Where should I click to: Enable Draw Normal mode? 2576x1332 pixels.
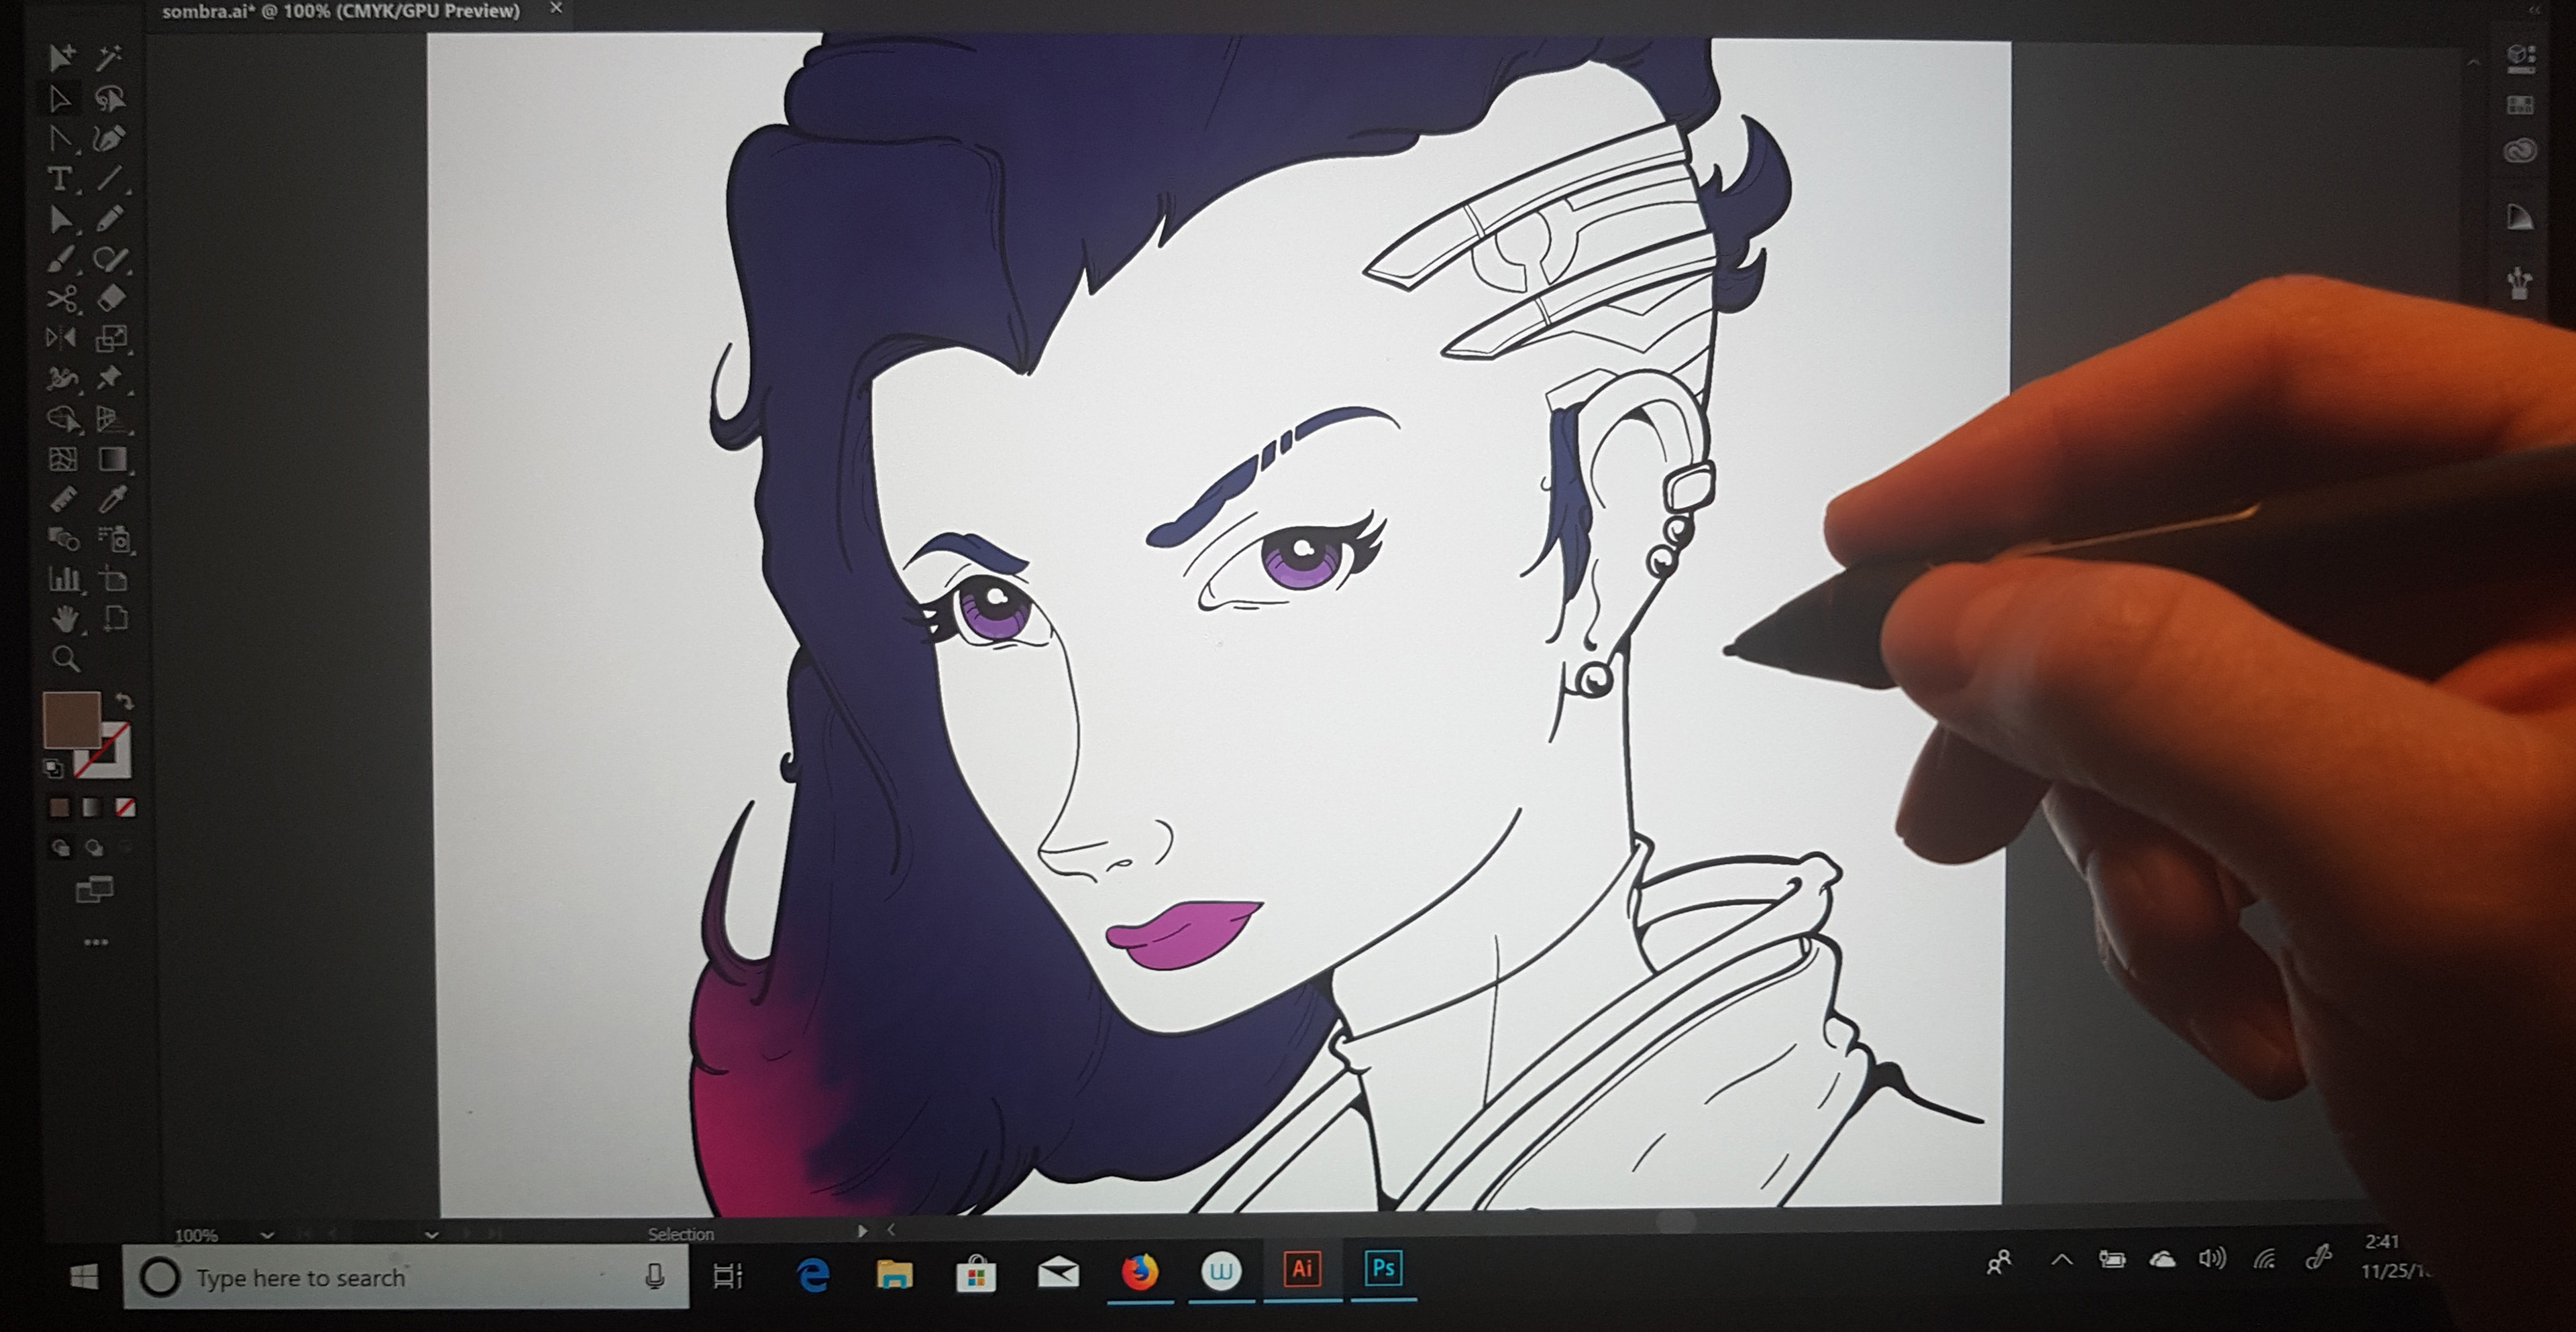[61, 849]
